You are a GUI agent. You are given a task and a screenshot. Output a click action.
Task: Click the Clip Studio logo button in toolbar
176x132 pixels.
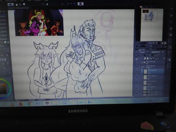pyautogui.click(x=11, y=4)
